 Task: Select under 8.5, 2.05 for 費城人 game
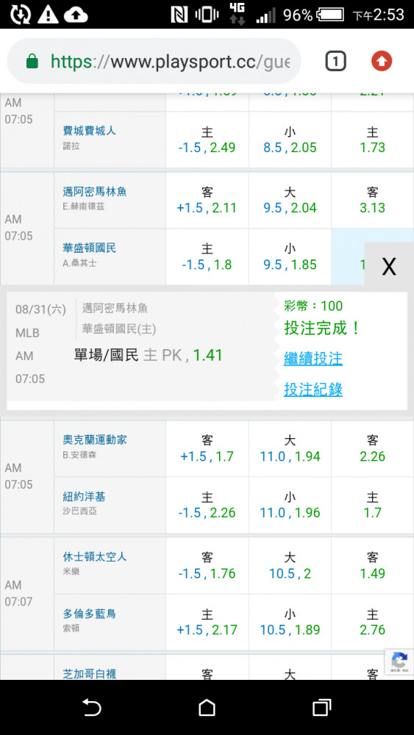pyautogui.click(x=290, y=140)
